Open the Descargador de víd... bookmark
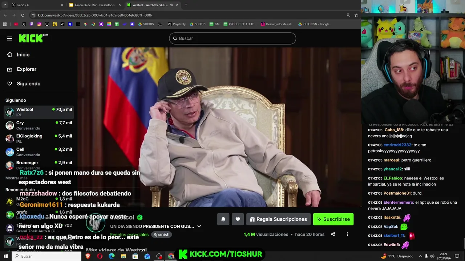The width and height of the screenshot is (465, 261). coord(277,24)
